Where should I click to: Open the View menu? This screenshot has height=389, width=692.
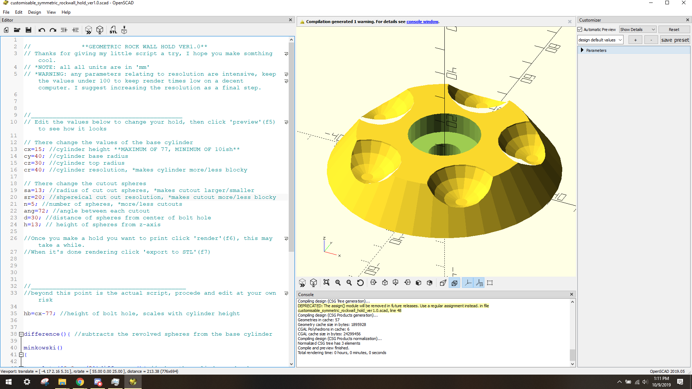51,12
